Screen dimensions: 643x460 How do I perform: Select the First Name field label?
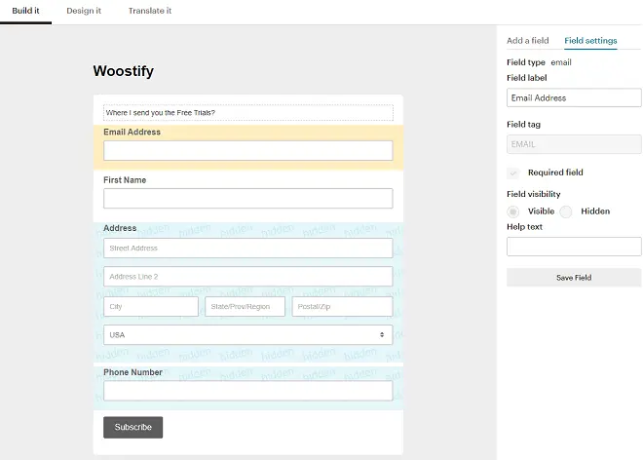[x=125, y=180]
